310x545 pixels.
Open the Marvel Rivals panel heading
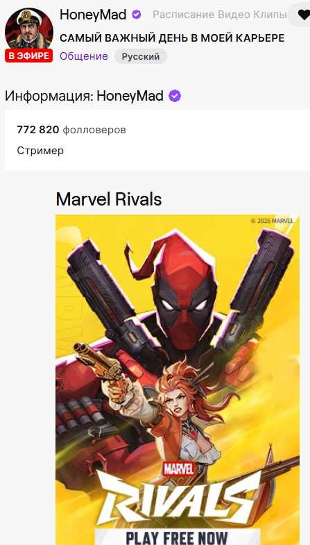(x=109, y=199)
